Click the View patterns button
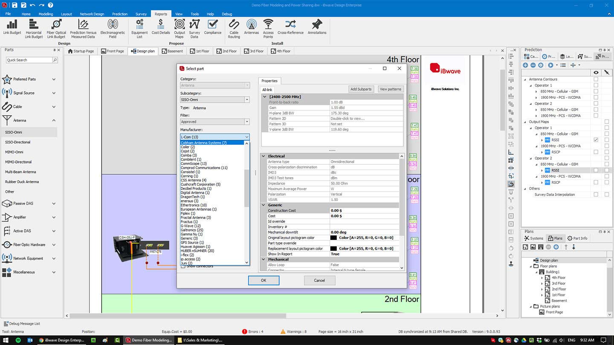The height and width of the screenshot is (345, 614). pos(391,89)
